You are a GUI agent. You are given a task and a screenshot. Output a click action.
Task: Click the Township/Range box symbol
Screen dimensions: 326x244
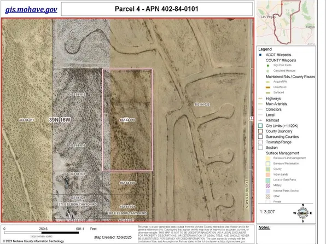pyautogui.click(x=260, y=142)
